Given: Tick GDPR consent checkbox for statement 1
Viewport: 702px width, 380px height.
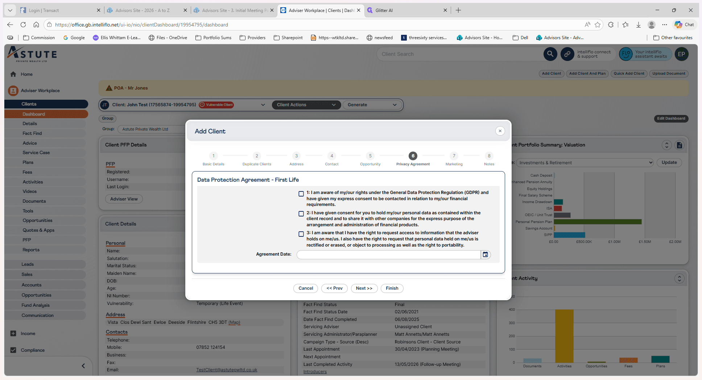Looking at the screenshot, I should coord(301,194).
